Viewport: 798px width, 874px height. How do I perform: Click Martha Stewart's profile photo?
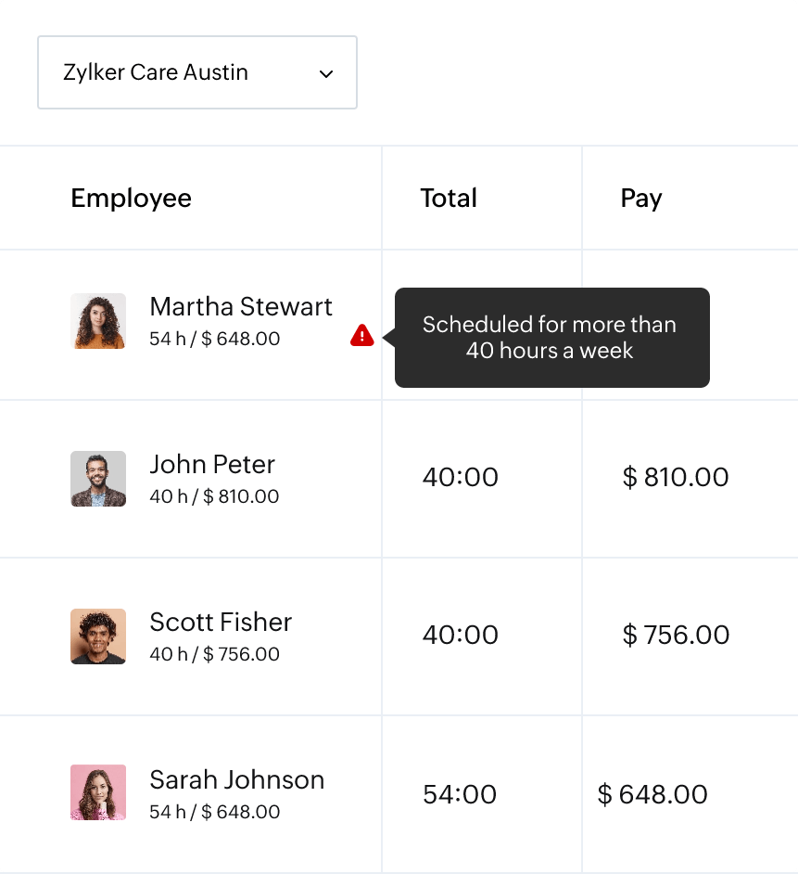(98, 322)
